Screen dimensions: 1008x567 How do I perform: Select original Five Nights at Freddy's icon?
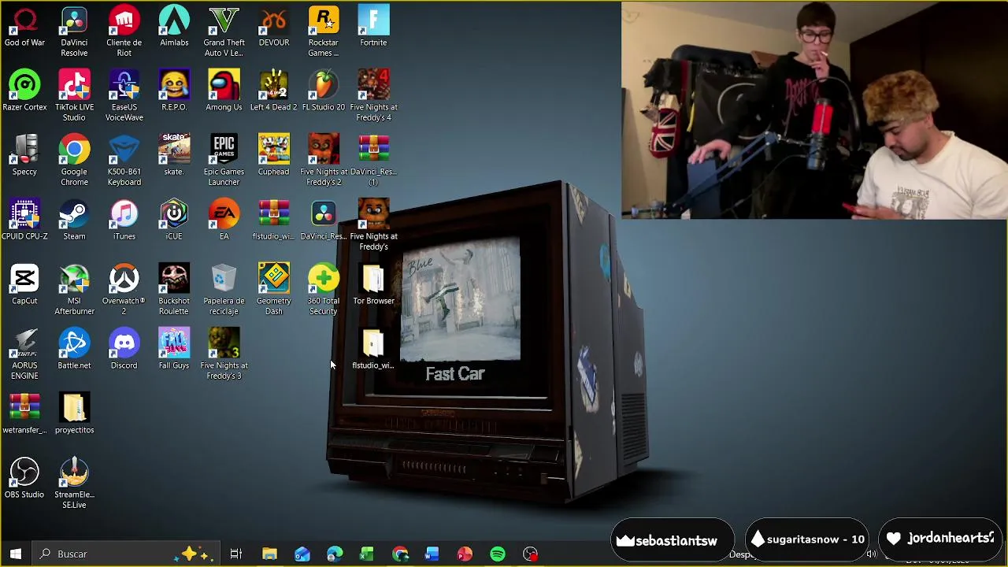(373, 225)
